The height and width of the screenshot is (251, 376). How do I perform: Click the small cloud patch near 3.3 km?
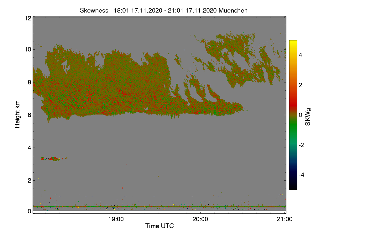[x=54, y=159]
